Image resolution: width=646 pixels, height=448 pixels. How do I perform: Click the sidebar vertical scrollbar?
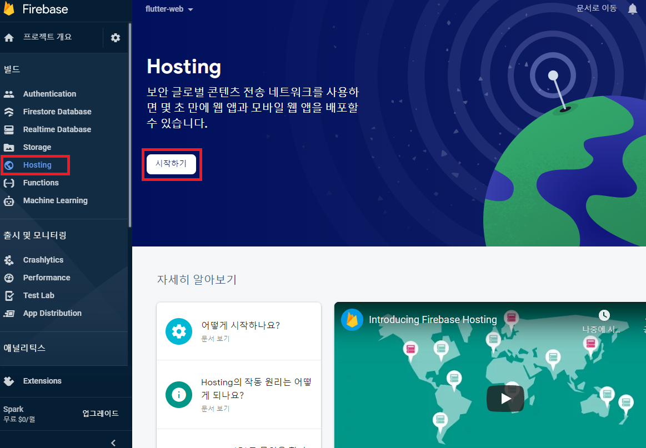(x=130, y=125)
